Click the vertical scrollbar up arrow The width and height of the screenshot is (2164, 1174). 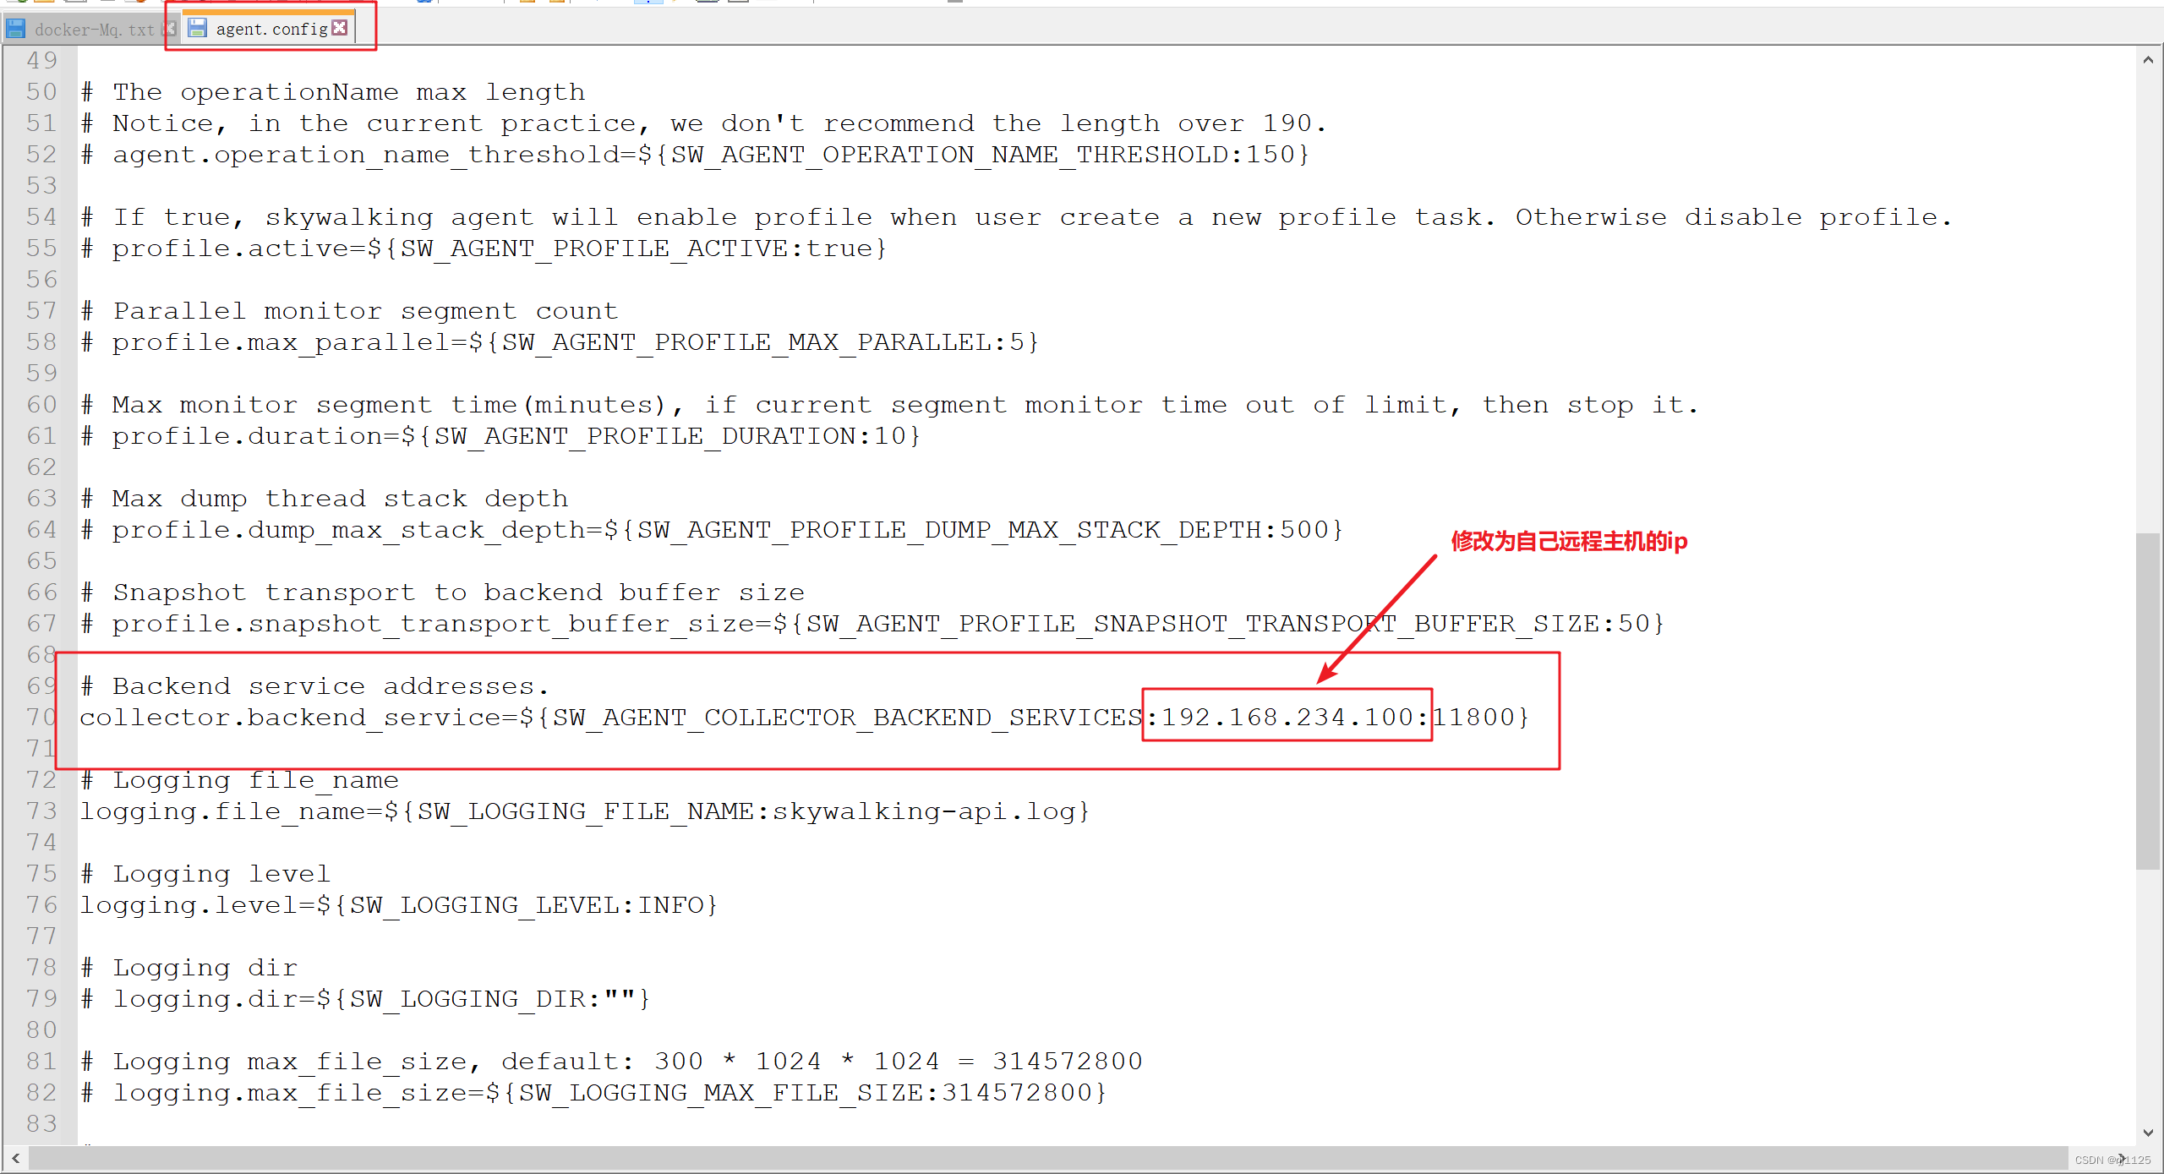tap(2148, 60)
